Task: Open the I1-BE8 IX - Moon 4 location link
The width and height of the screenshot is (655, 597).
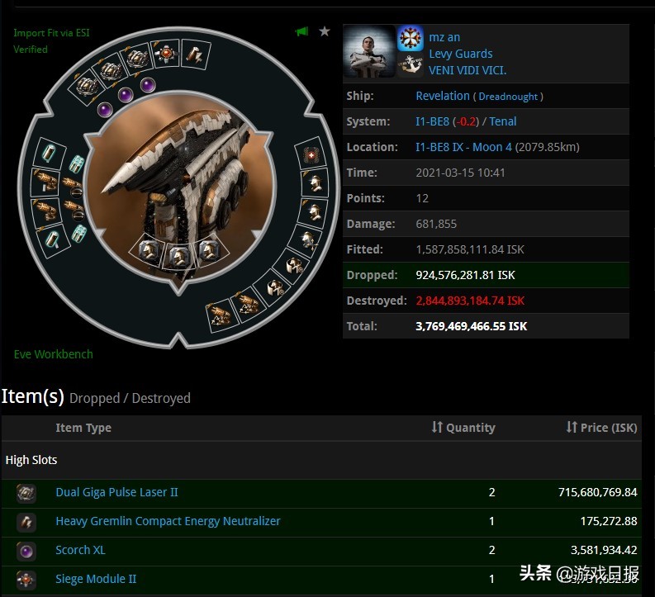Action: point(463,147)
